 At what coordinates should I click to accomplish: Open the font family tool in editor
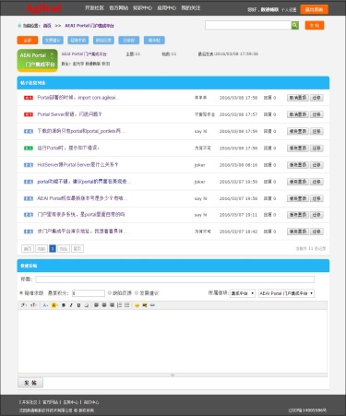coord(24,305)
